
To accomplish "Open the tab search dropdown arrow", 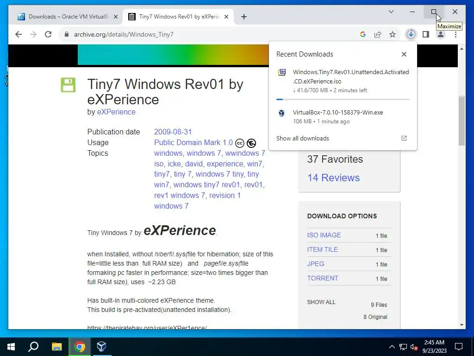I will [391, 12].
